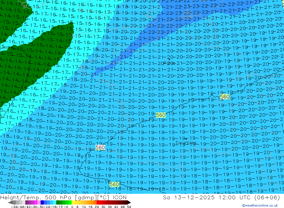Select the white-background 560 contour label
Image resolution: width=284 pixels, height=208 pixels.
[100, 148]
